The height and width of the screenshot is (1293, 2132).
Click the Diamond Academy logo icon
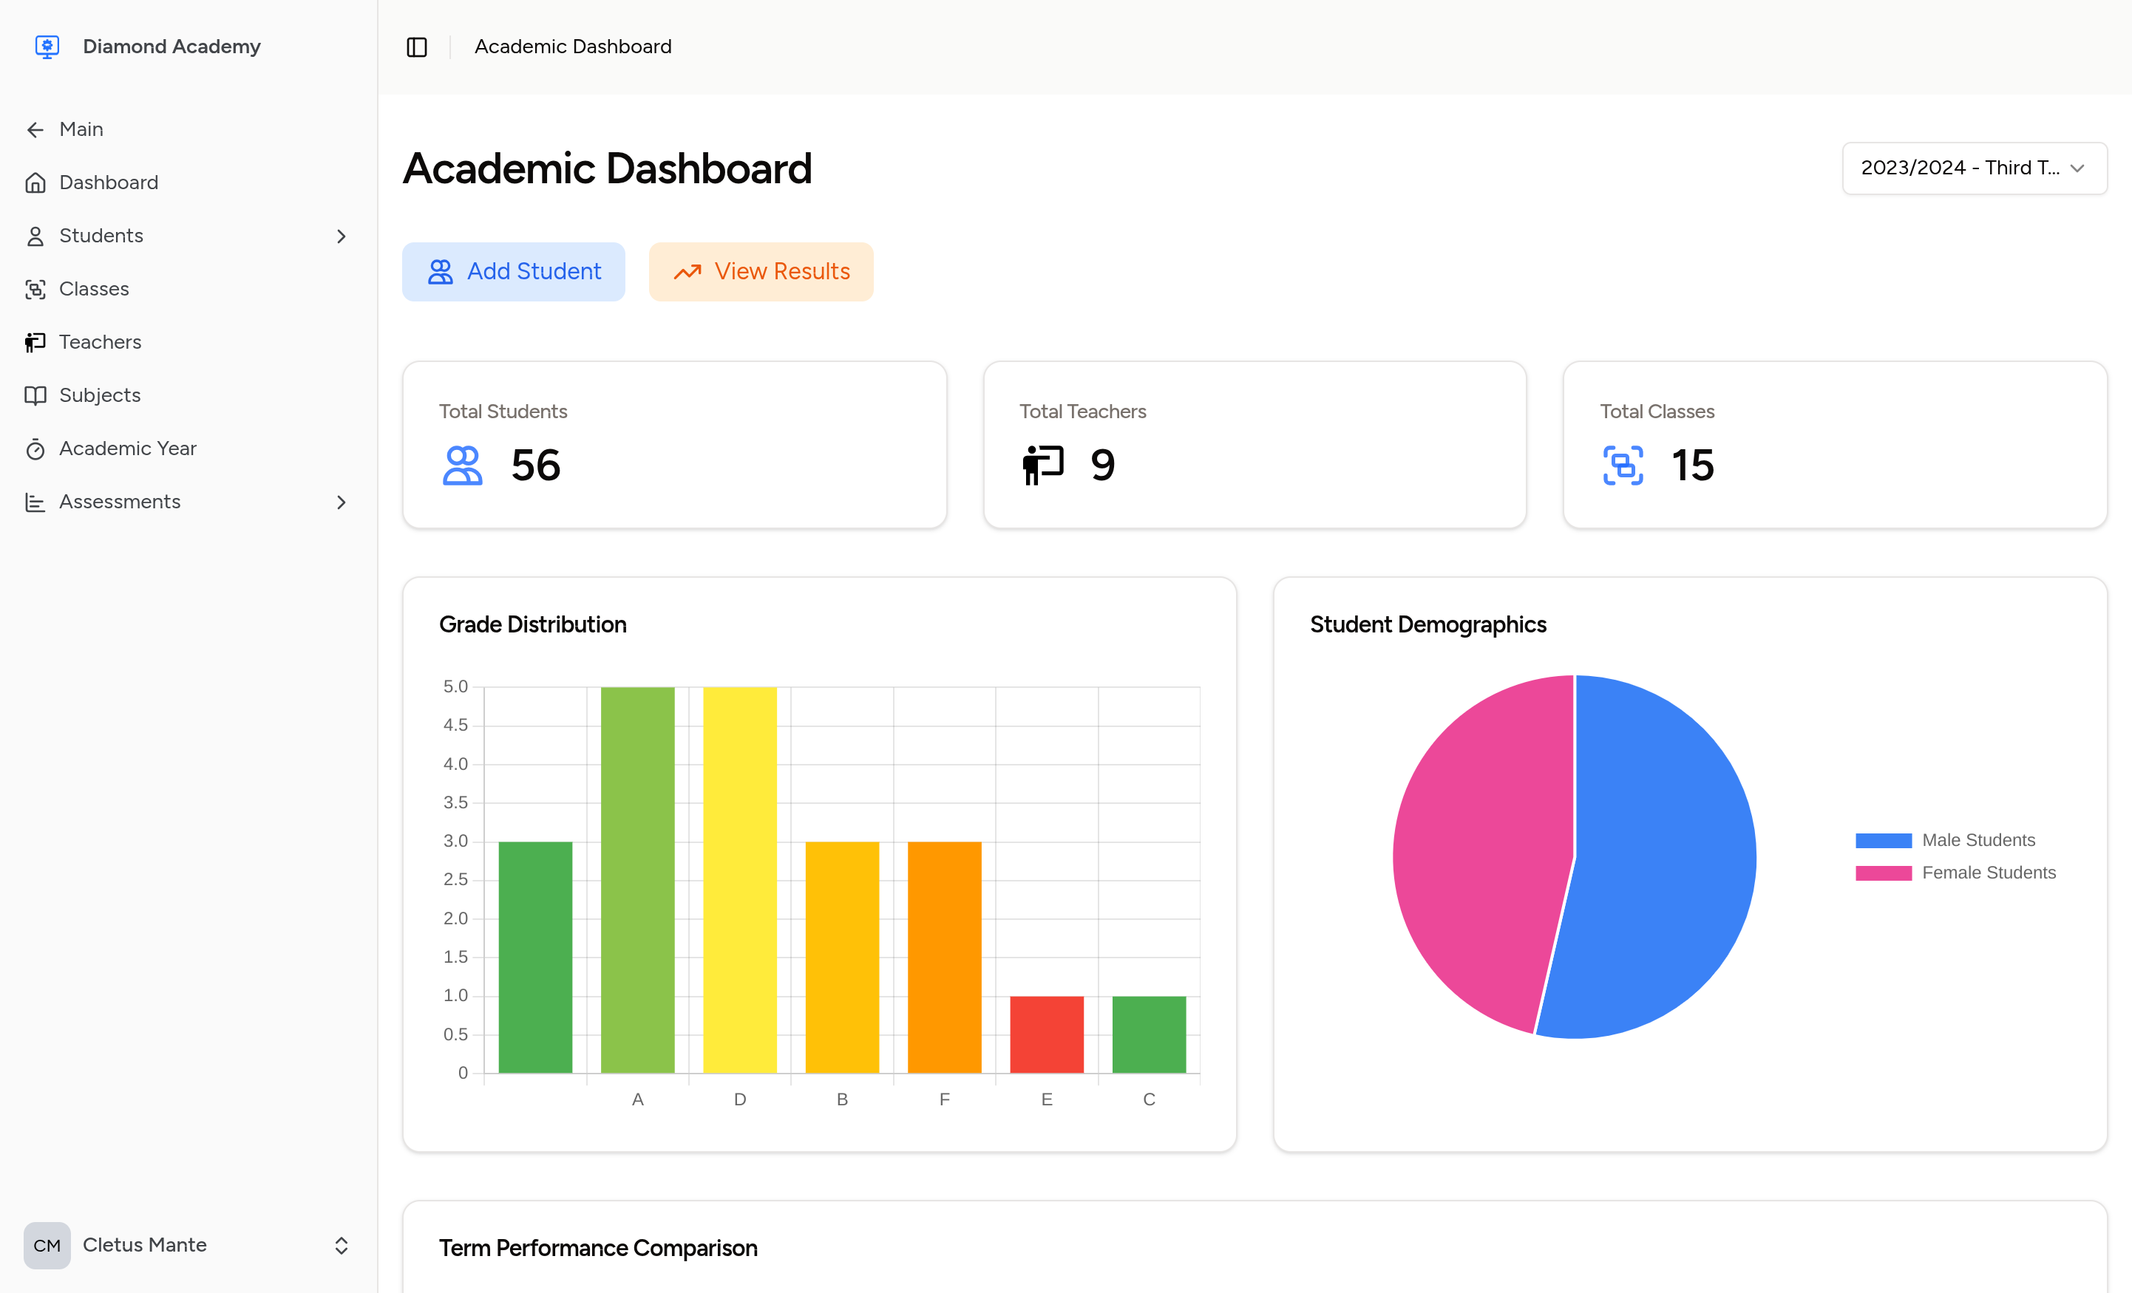(47, 46)
